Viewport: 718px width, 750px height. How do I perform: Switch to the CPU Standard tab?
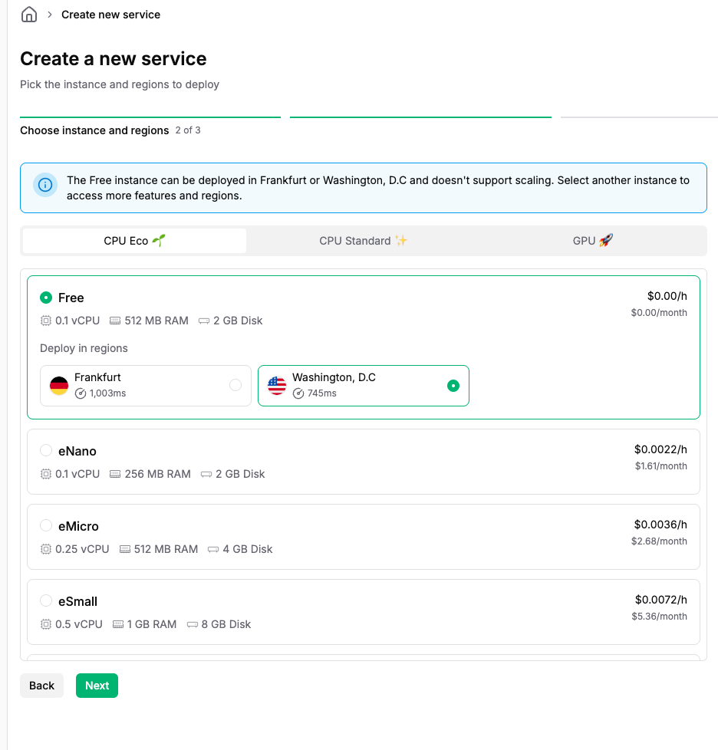(363, 241)
